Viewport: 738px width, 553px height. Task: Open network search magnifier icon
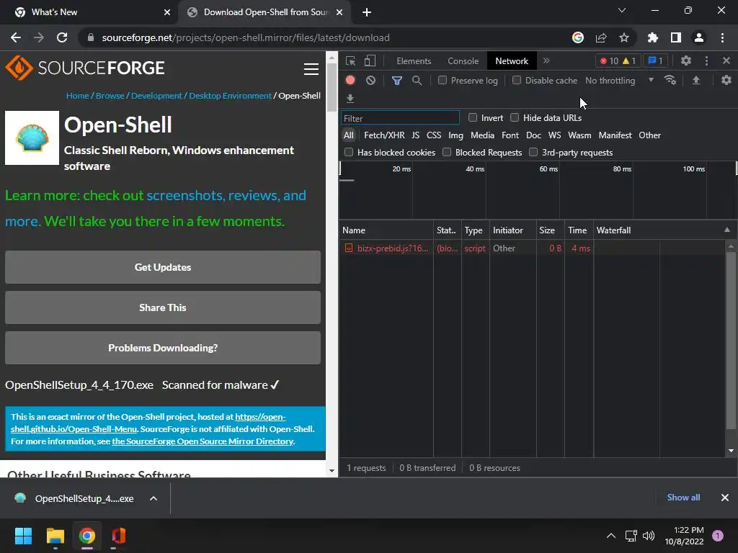pyautogui.click(x=417, y=81)
